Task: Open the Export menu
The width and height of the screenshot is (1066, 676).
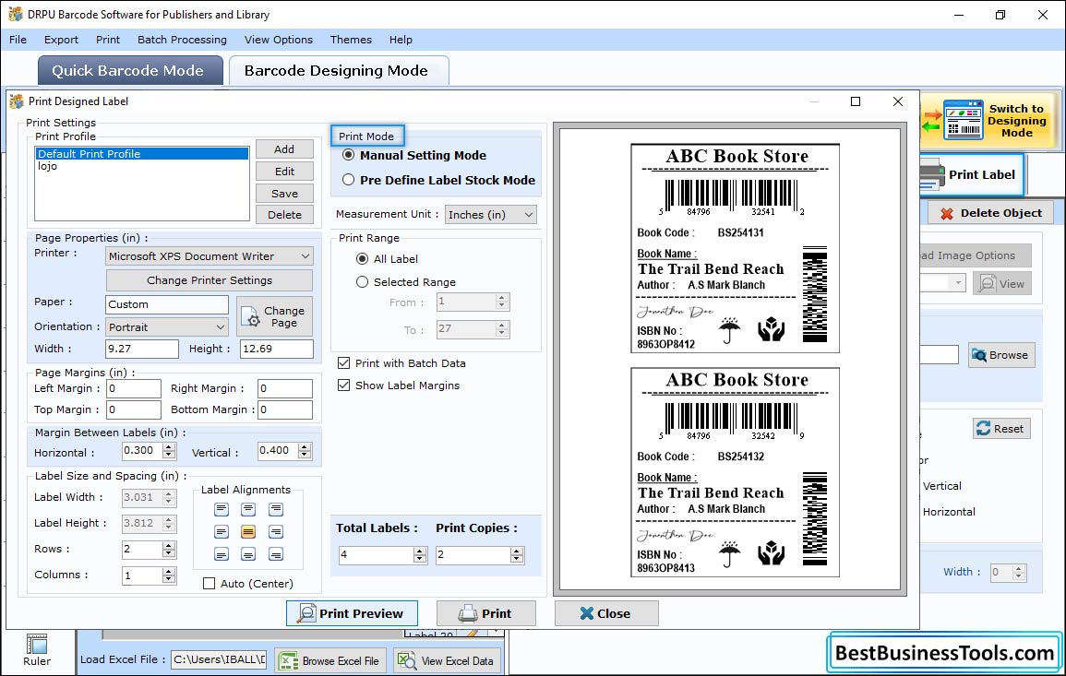Action: tap(61, 40)
